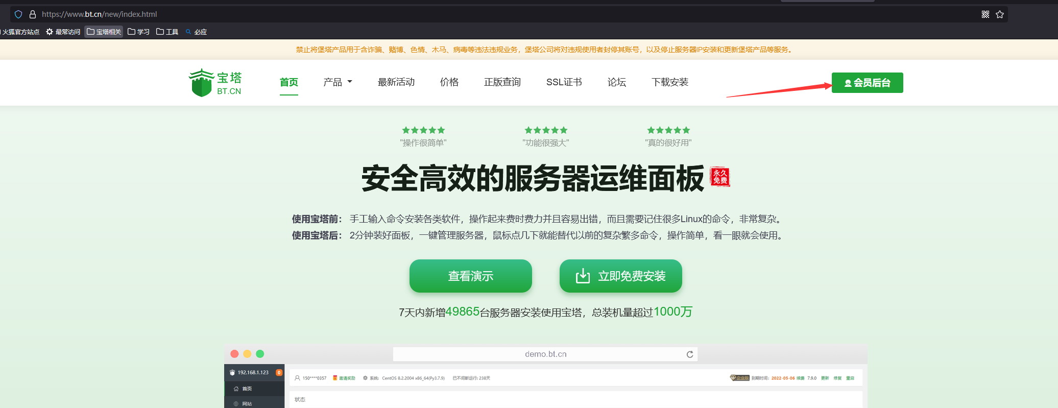
Task: Click the user icon in 会员后台 button
Action: [x=848, y=83]
